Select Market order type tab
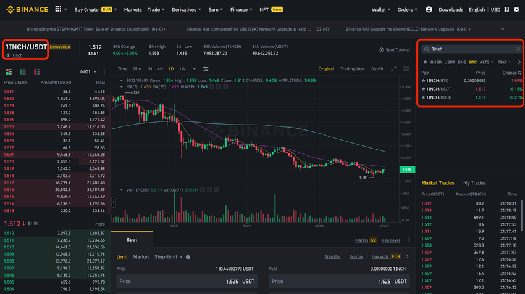This screenshot has width=525, height=294. tap(141, 257)
